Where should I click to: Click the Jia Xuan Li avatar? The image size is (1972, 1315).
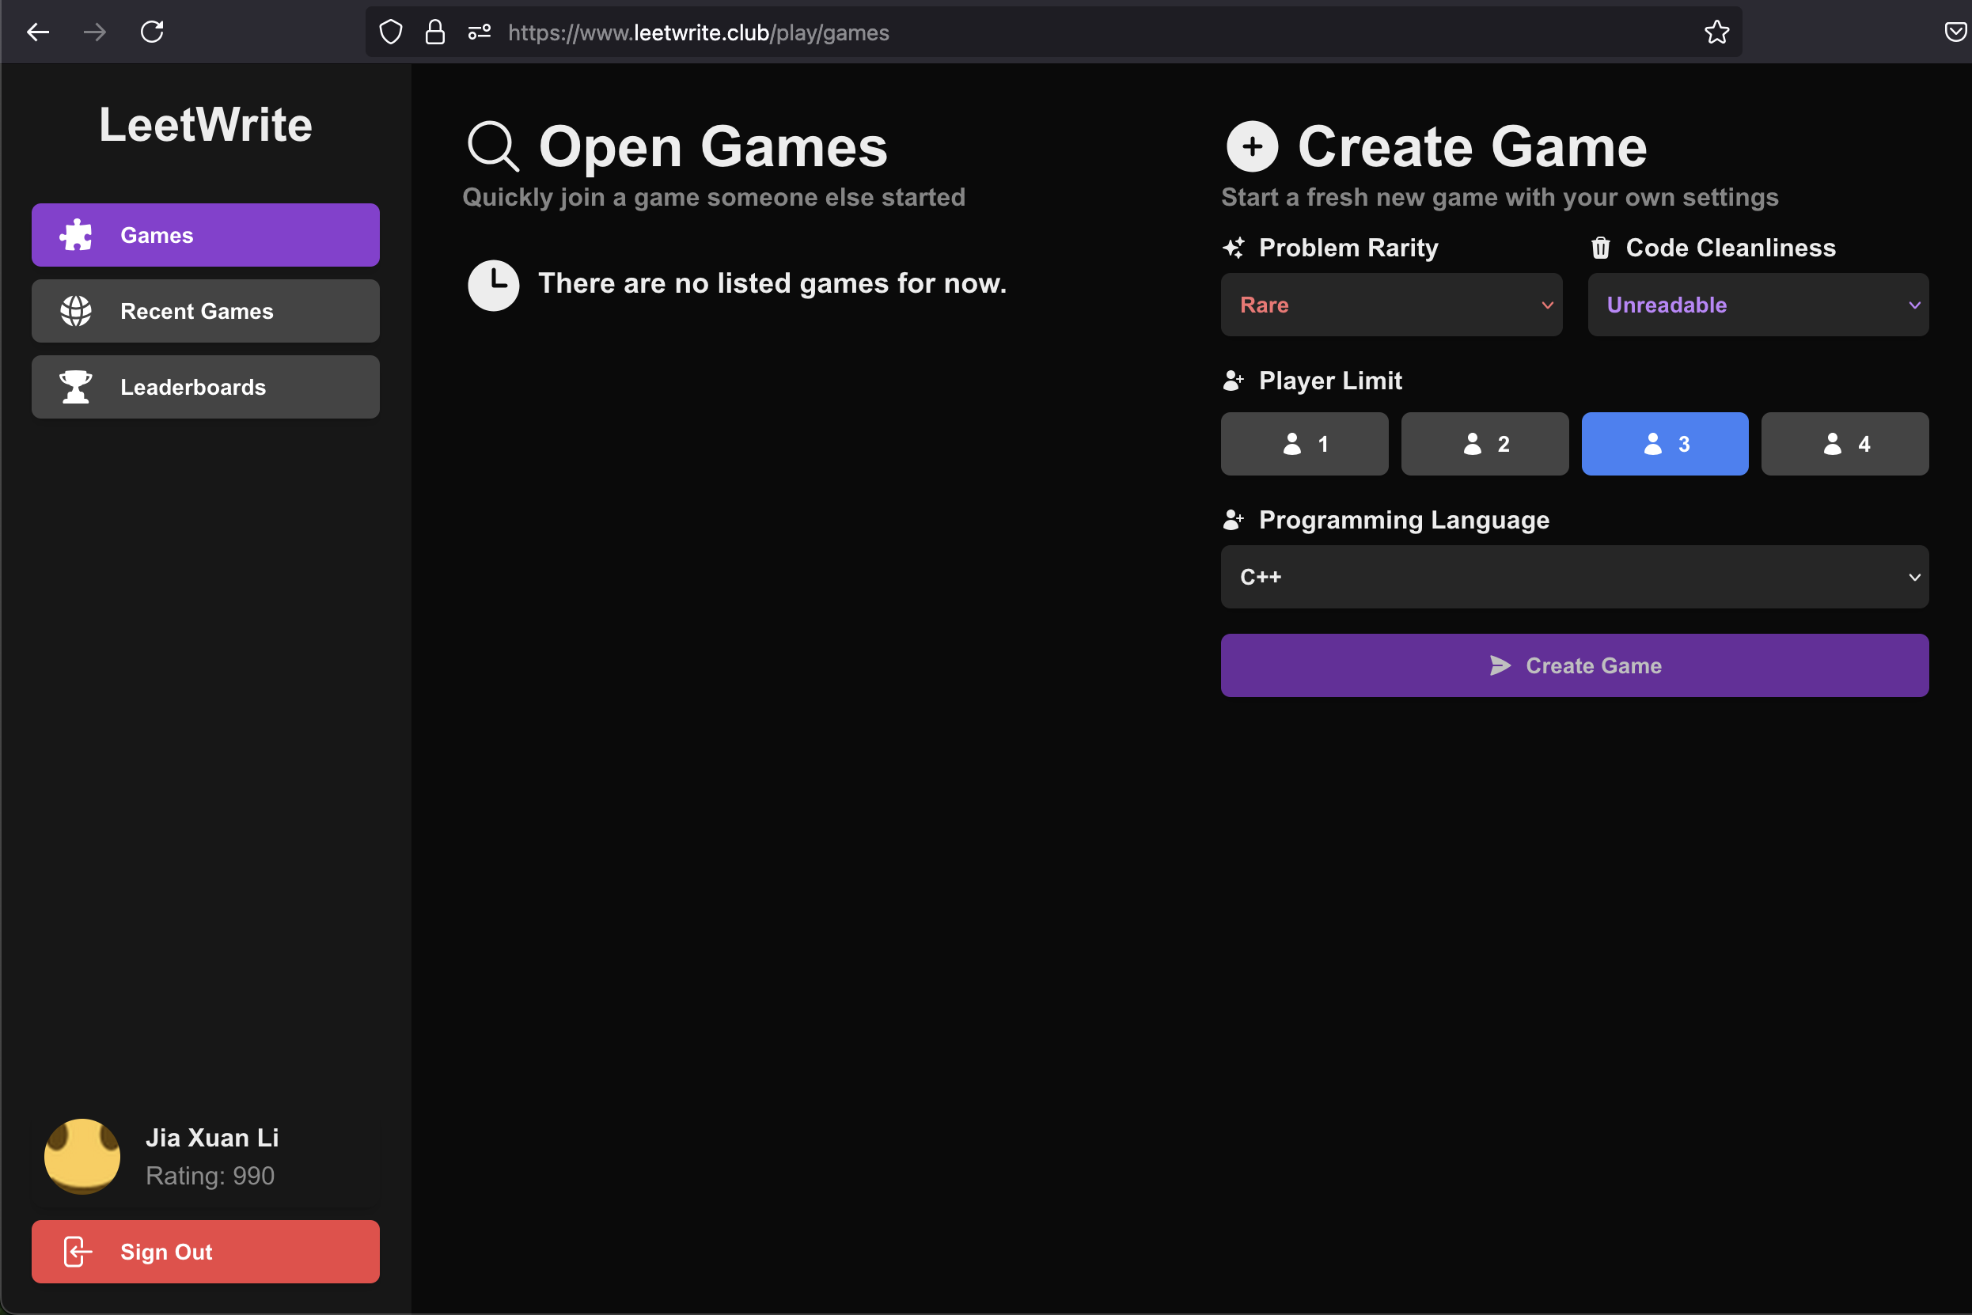click(82, 1156)
